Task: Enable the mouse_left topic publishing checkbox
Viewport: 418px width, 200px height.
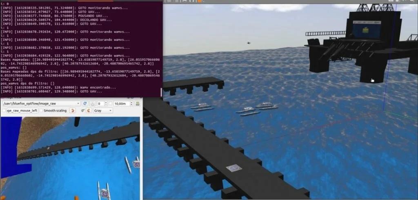Action: [x=4, y=111]
